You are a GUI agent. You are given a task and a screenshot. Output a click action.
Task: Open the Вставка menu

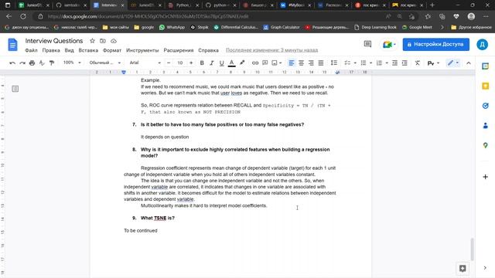88,50
